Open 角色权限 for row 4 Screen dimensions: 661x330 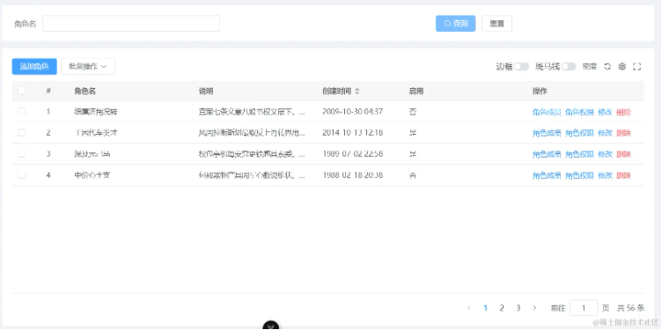click(580, 175)
